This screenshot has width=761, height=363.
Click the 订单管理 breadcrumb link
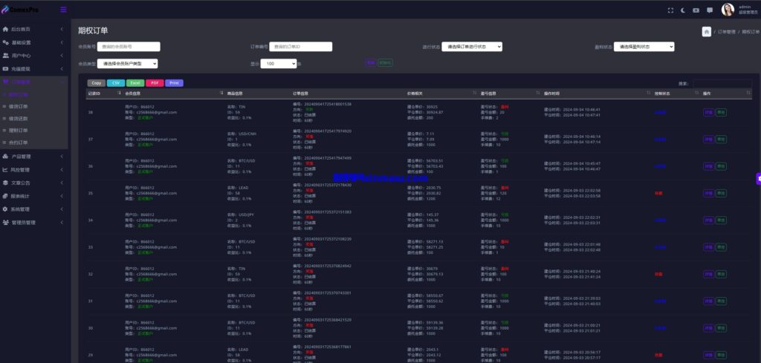coord(727,32)
